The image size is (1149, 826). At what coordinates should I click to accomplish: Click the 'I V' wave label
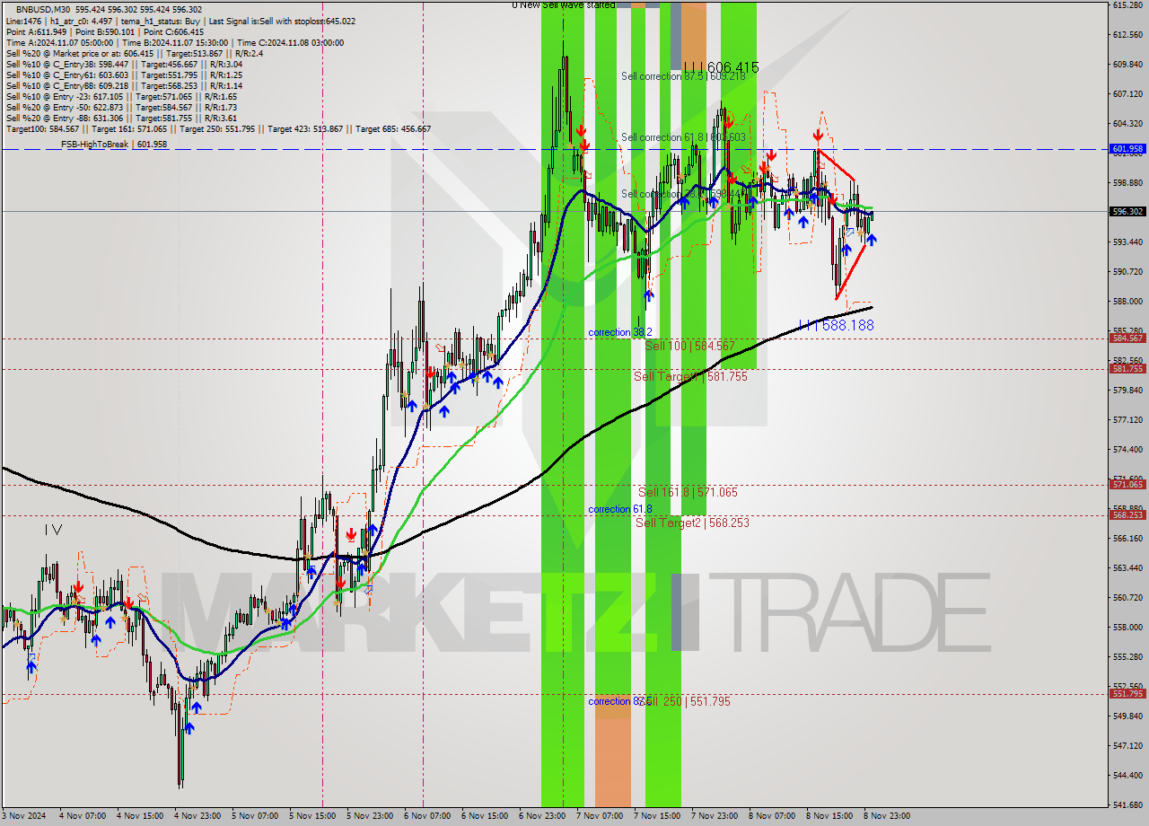point(53,530)
